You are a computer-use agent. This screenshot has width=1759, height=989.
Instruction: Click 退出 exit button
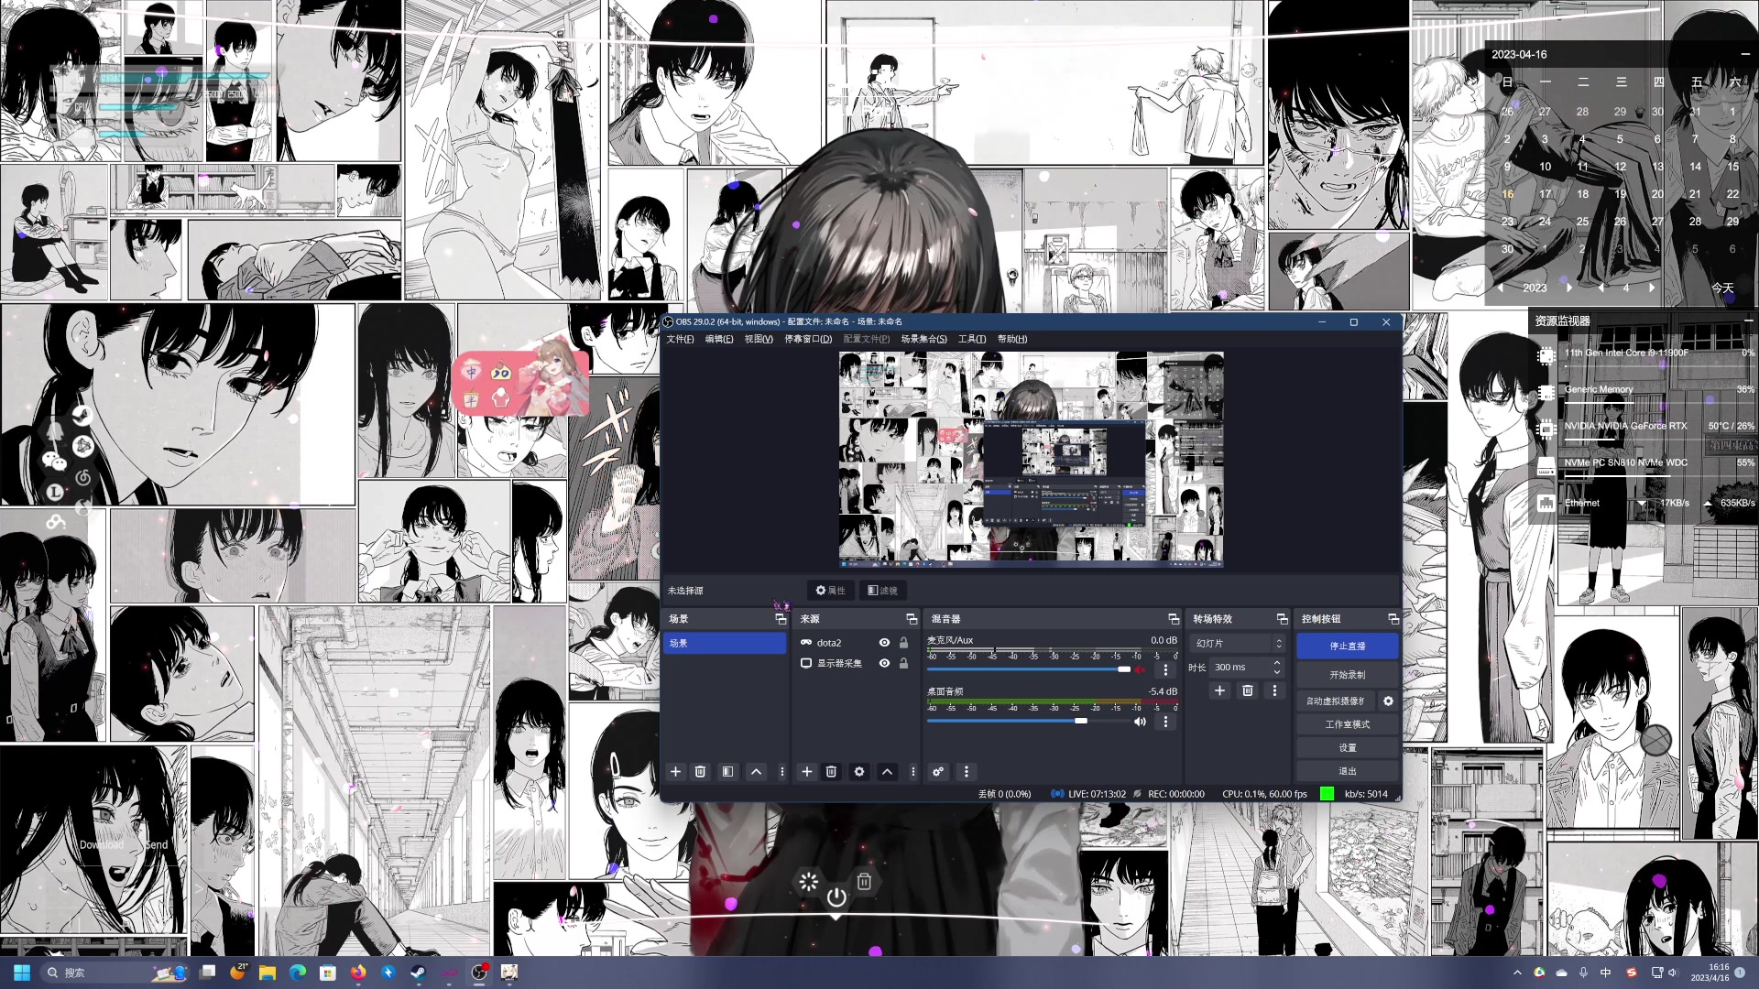(1348, 771)
